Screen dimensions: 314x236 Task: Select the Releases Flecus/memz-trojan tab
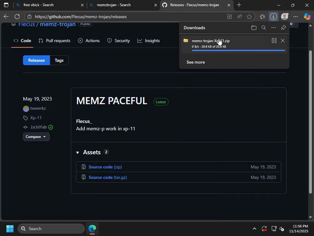coord(197,5)
